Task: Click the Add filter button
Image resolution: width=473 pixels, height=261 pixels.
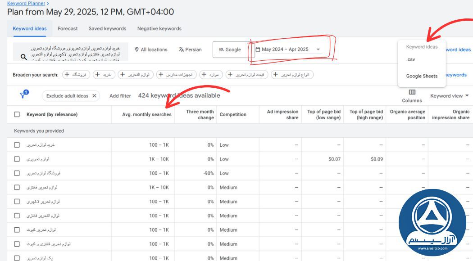Action: click(120, 96)
